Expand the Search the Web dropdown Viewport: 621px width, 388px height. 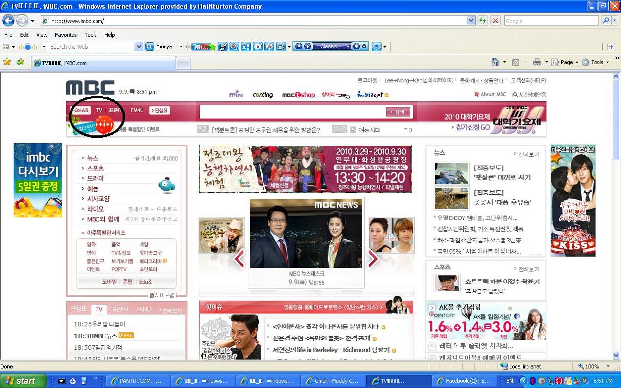pyautogui.click(x=139, y=47)
